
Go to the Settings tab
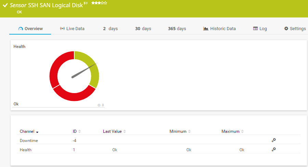click(295, 29)
